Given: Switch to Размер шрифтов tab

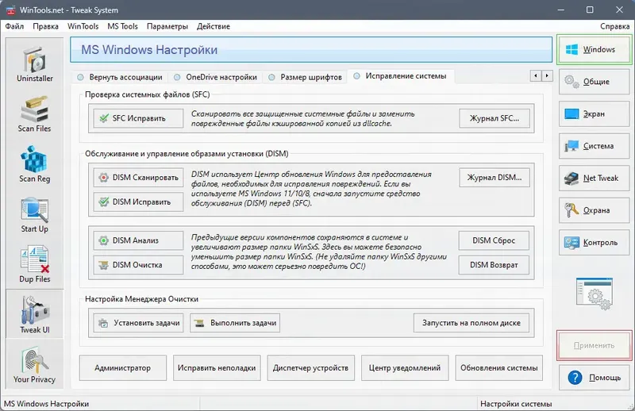Looking at the screenshot, I should 306,77.
